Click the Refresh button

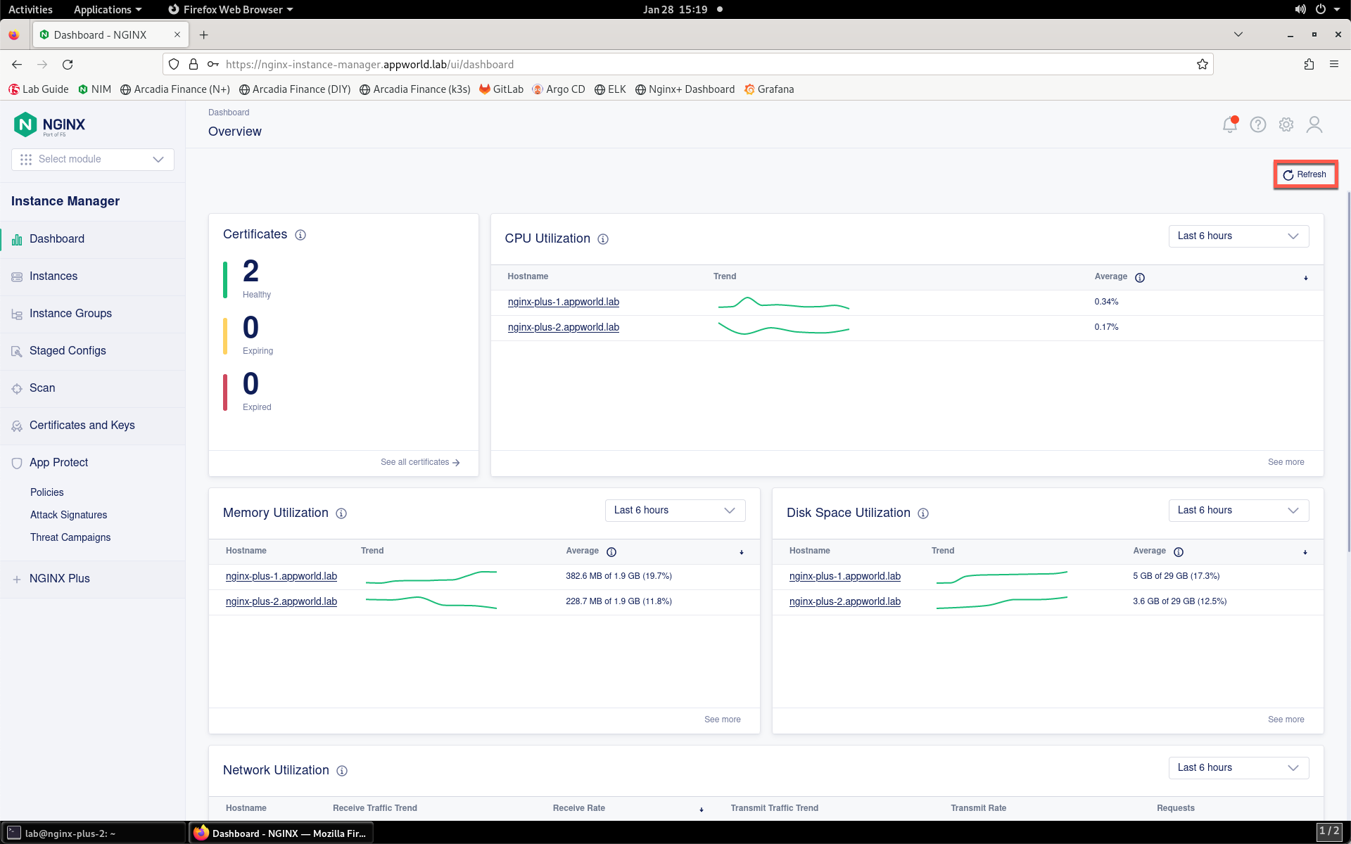click(1305, 174)
